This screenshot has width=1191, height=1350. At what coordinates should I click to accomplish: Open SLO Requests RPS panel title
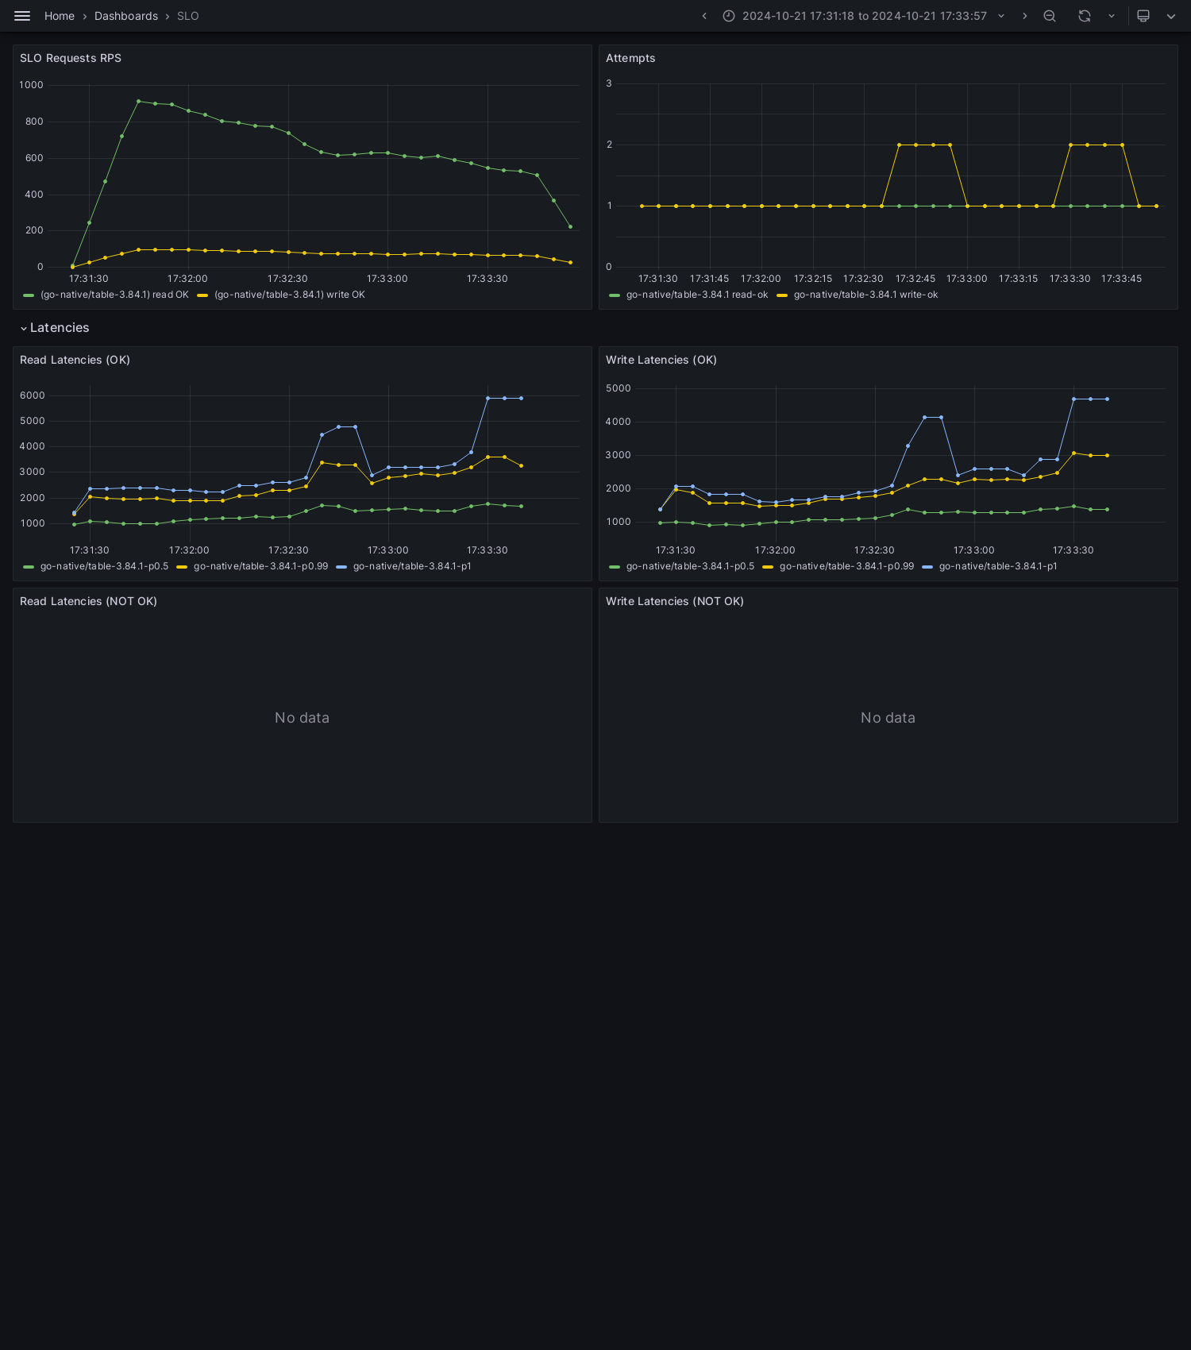pos(71,58)
